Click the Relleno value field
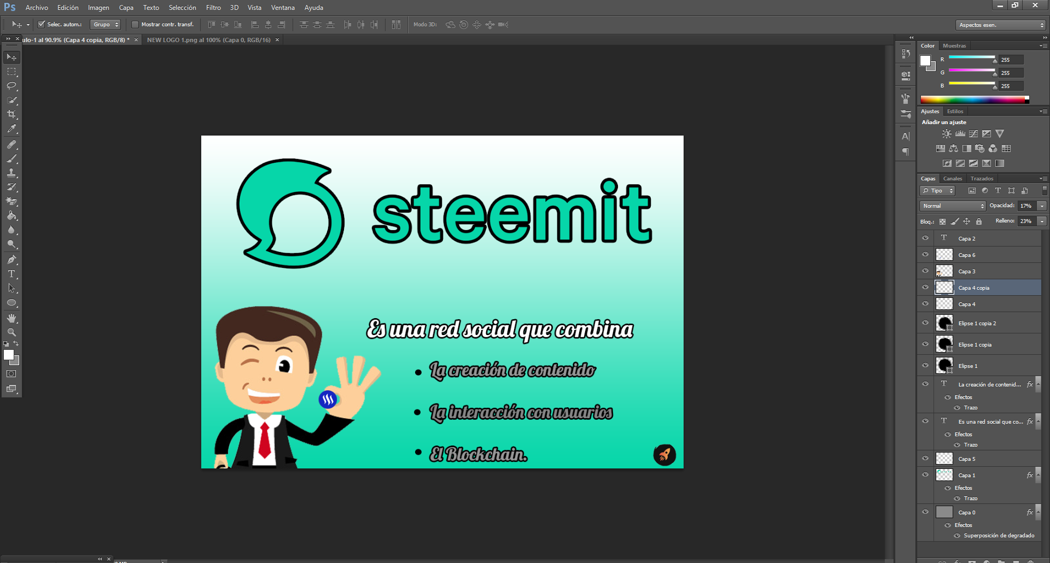 [1026, 221]
